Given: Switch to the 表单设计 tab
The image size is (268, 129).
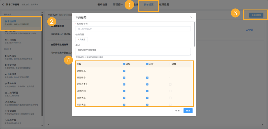Looking at the screenshot, I should [102, 5].
